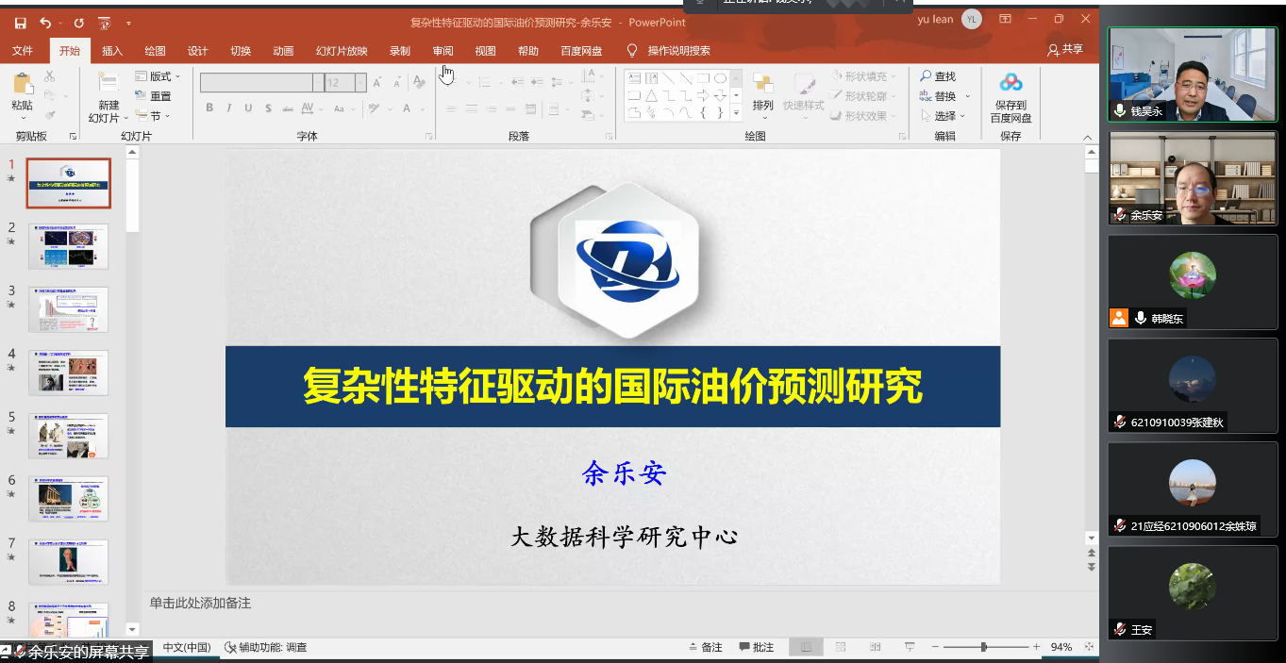Click the Reset (重置) slide button

(154, 96)
